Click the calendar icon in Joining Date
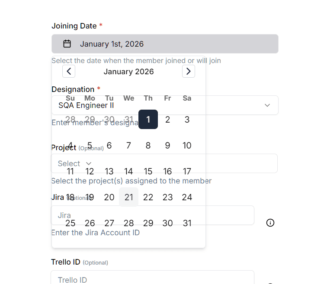This screenshot has width=311, height=284. pos(67,44)
